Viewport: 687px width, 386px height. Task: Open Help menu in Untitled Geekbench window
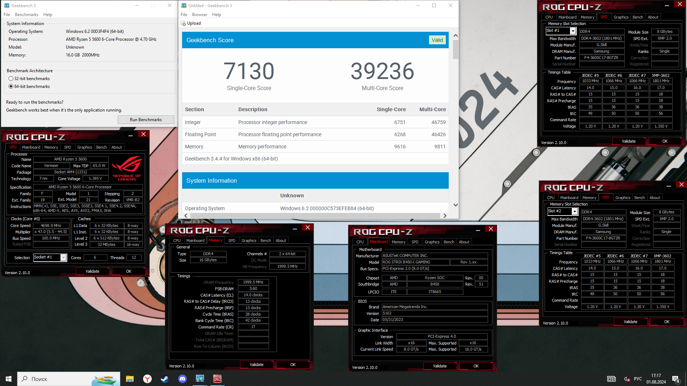click(x=216, y=15)
